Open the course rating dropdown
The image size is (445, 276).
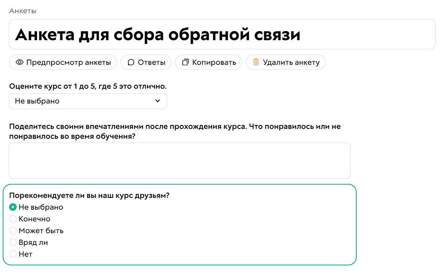click(88, 101)
